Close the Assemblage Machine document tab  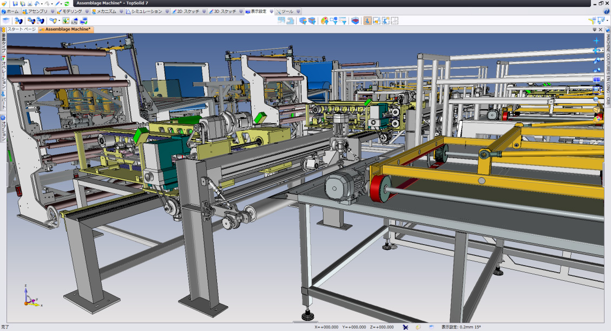click(x=600, y=30)
